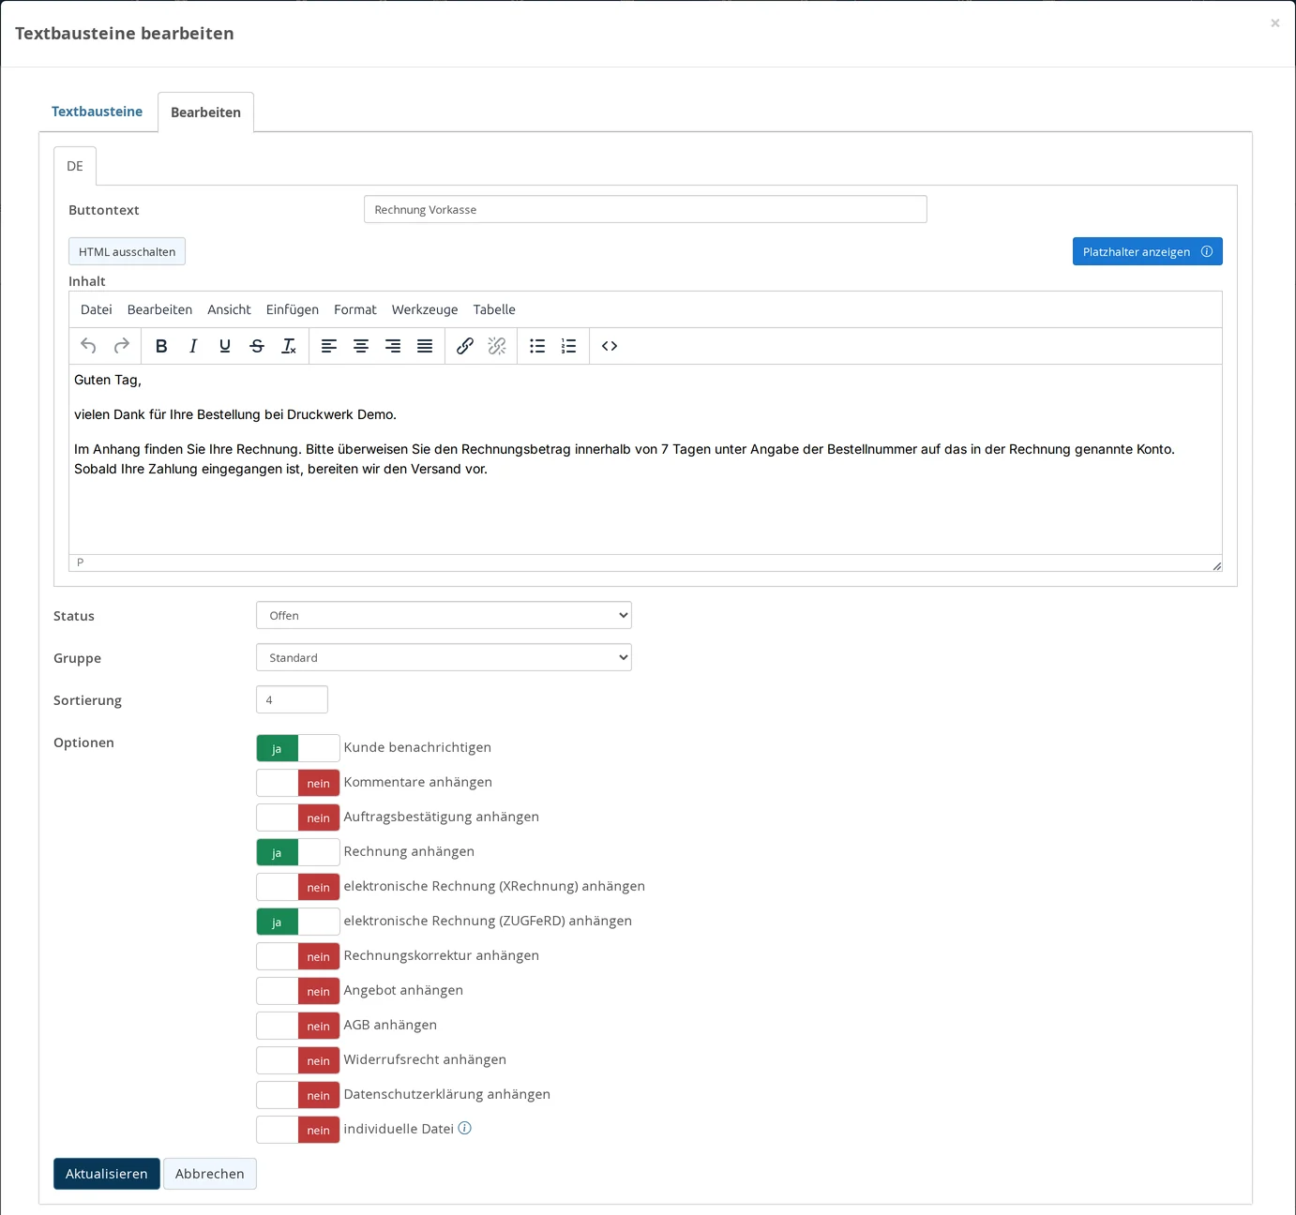The image size is (1296, 1215).
Task: Grab the editor resize handle corner
Action: [x=1216, y=565]
